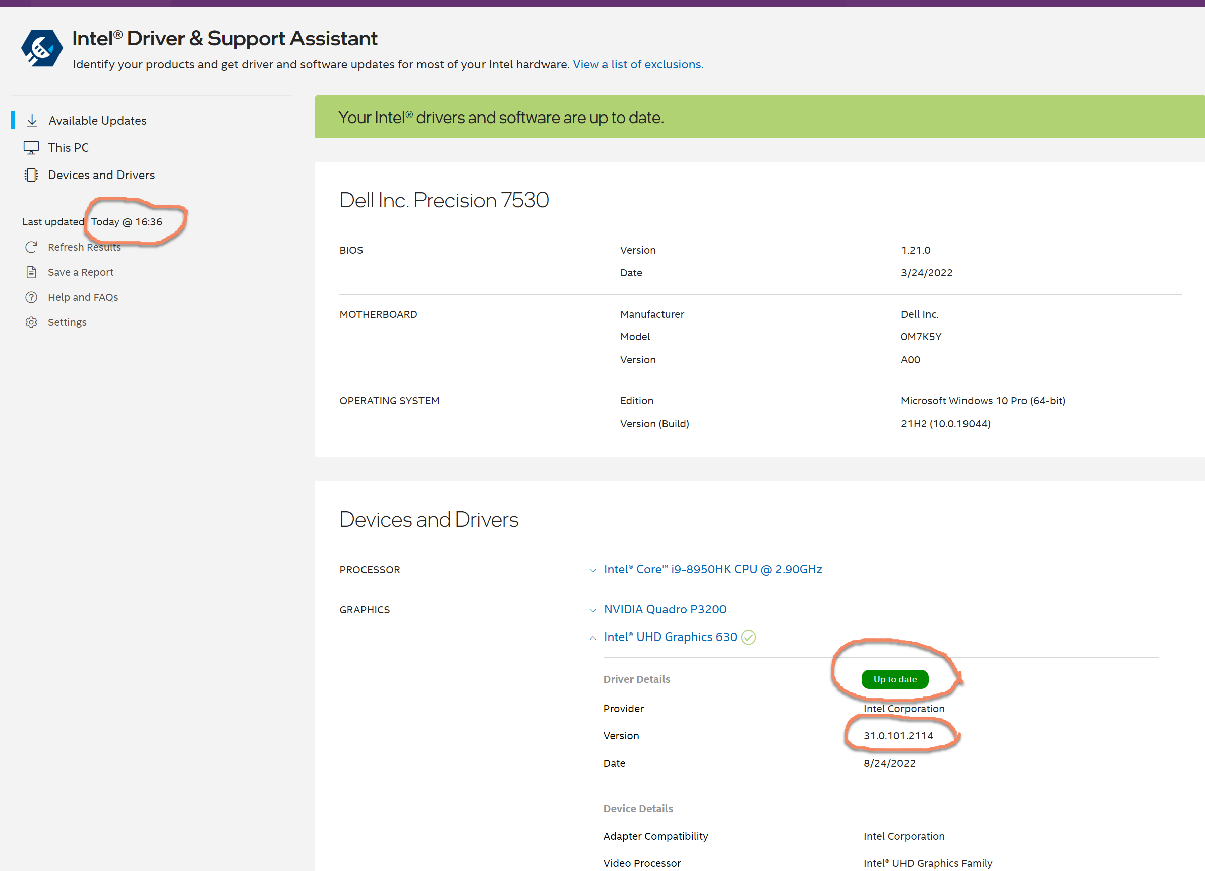The height and width of the screenshot is (871, 1205).
Task: Select Refresh Results in the sidebar
Action: coord(84,247)
